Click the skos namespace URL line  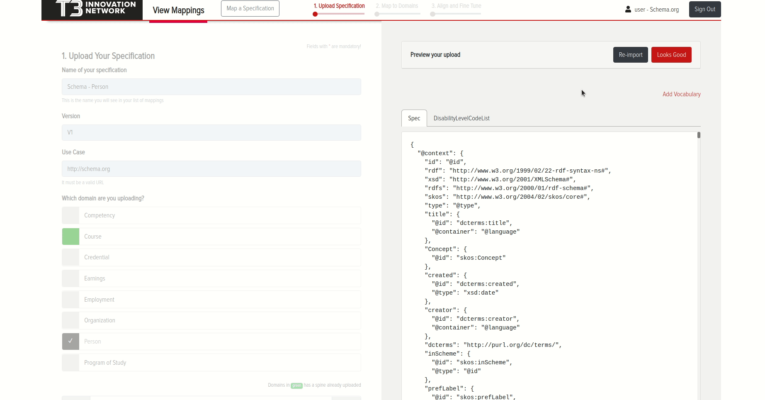click(508, 197)
